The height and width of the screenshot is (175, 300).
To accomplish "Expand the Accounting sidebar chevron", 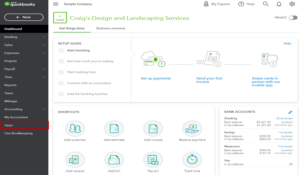I will click(x=44, y=109).
